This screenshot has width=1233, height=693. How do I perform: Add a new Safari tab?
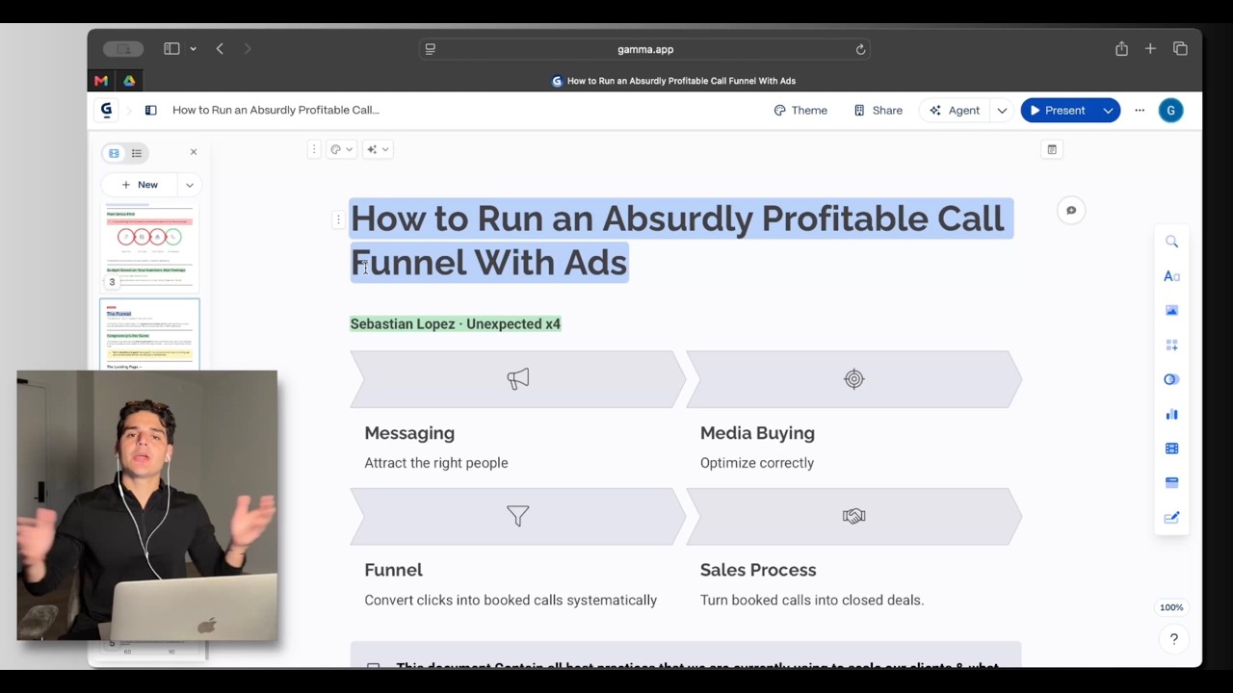pos(1150,49)
